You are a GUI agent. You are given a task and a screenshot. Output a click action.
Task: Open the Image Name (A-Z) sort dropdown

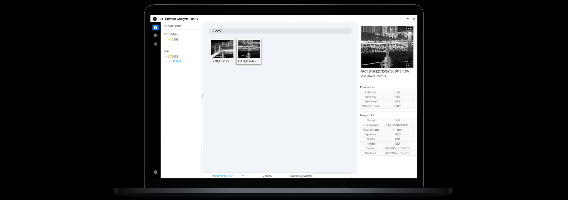click(228, 175)
